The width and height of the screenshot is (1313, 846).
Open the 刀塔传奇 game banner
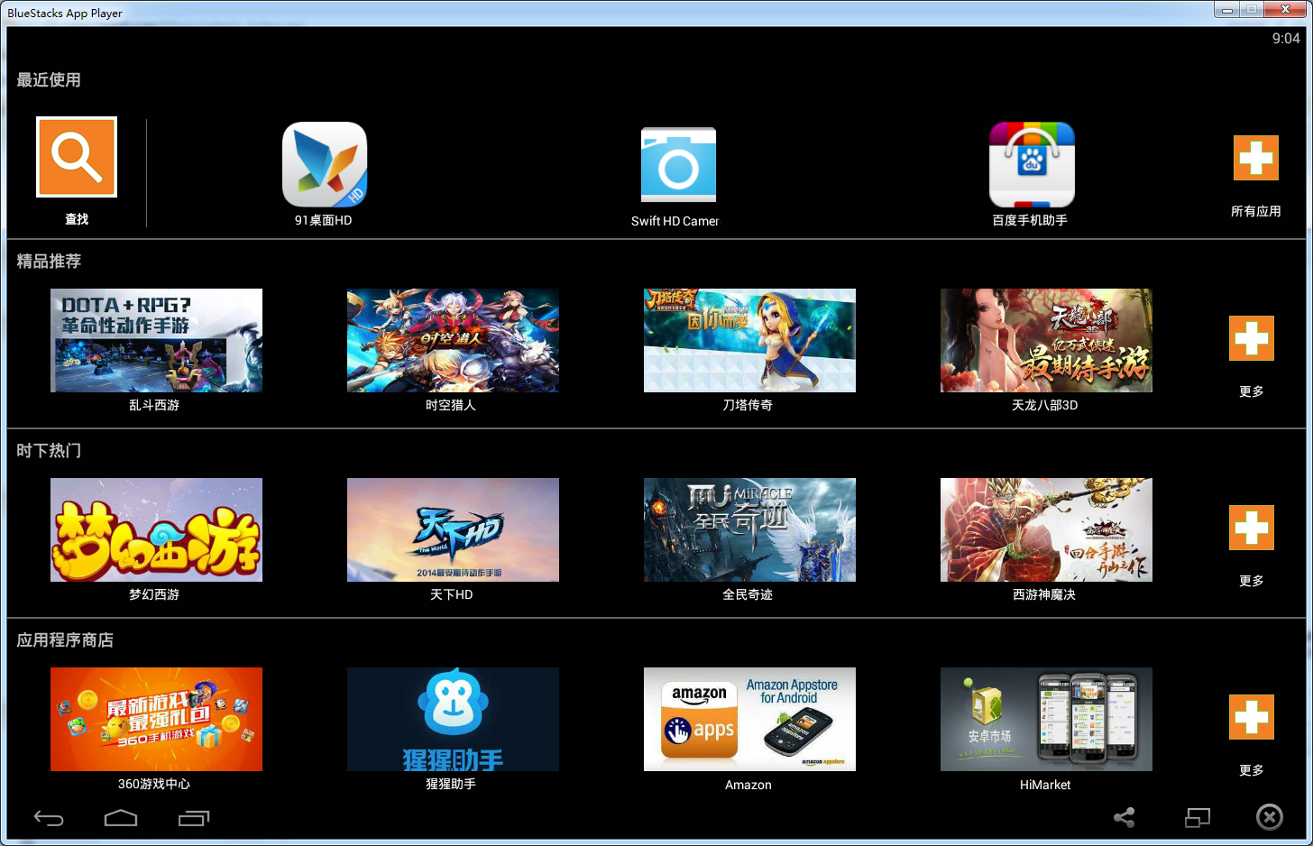point(749,340)
